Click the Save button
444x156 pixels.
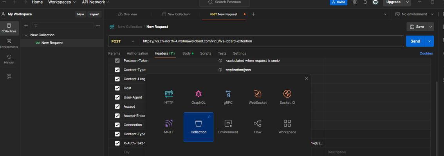pyautogui.click(x=417, y=27)
